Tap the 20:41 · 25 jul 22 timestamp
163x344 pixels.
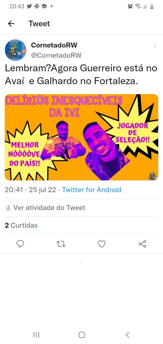[31, 189]
